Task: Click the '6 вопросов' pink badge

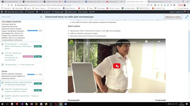Action: click(x=28, y=57)
